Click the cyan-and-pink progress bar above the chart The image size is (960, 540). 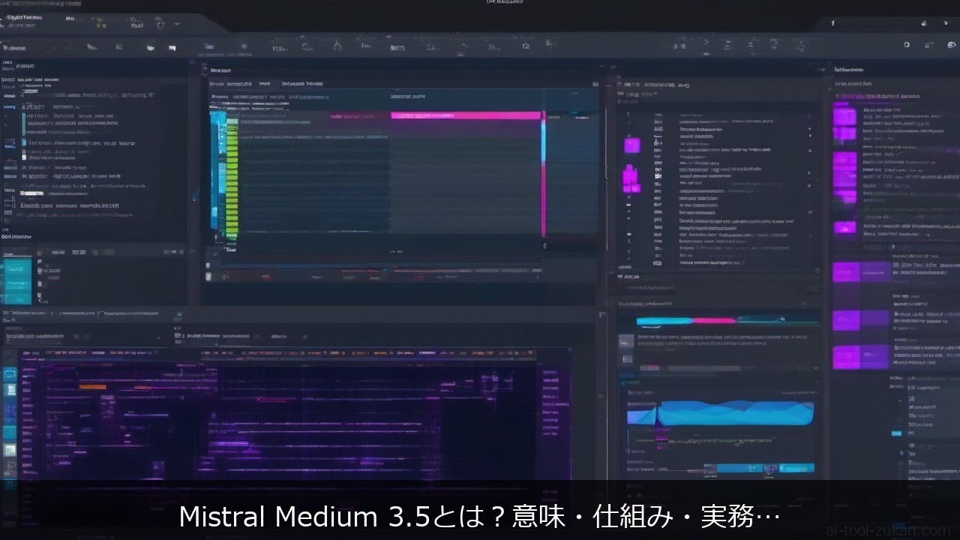pos(686,321)
